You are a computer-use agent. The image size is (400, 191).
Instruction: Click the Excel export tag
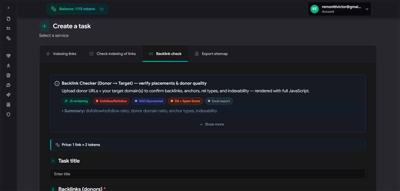(219, 101)
